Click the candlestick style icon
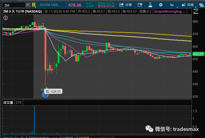 coord(183,5)
